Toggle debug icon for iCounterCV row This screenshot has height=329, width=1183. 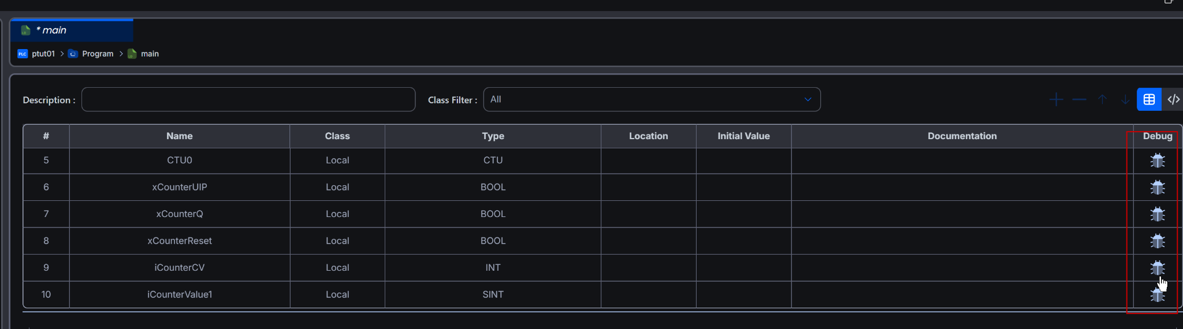click(1157, 267)
